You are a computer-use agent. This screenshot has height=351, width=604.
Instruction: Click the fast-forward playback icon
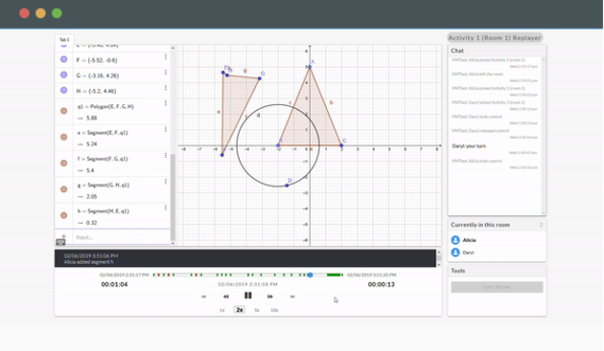270,296
